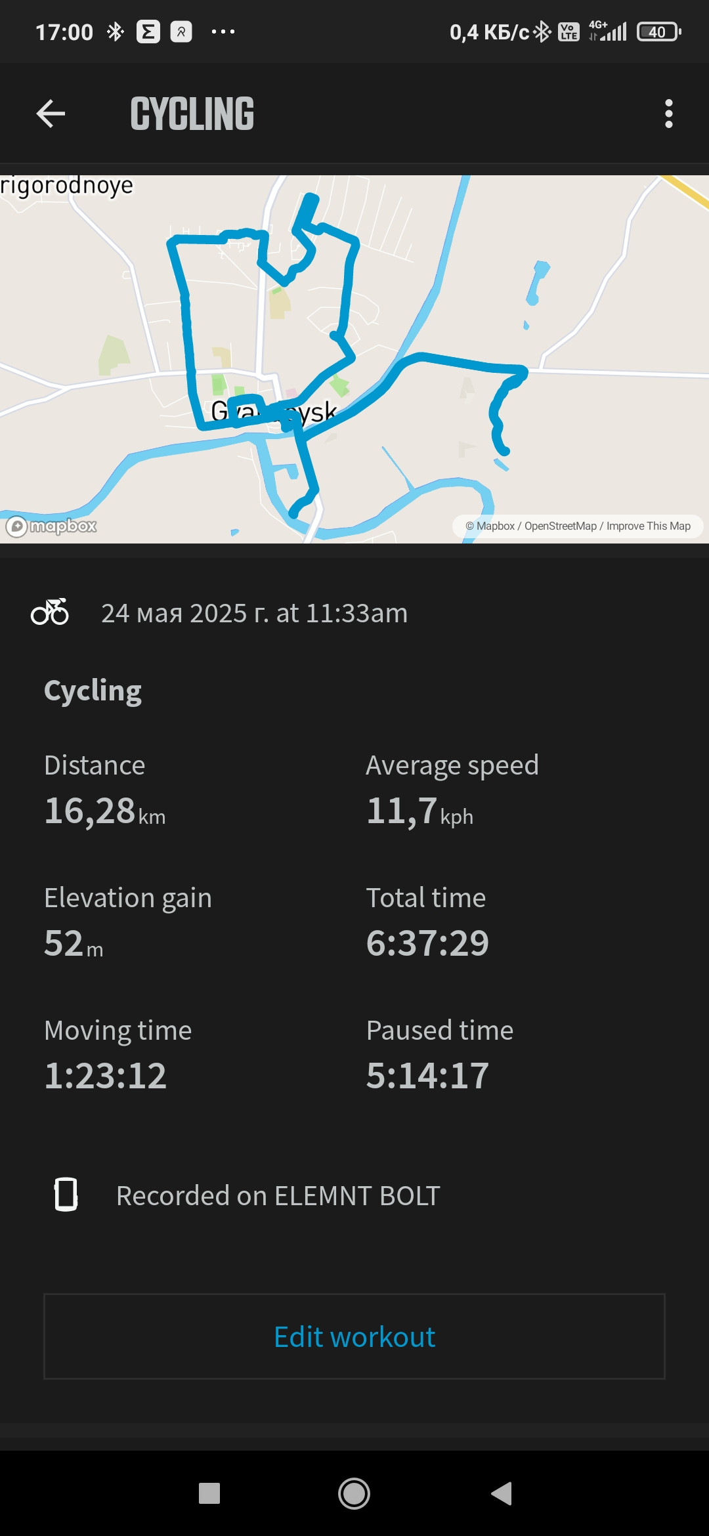Tap the route map thumbnail
Viewport: 709px width, 1536px height.
coord(354,359)
